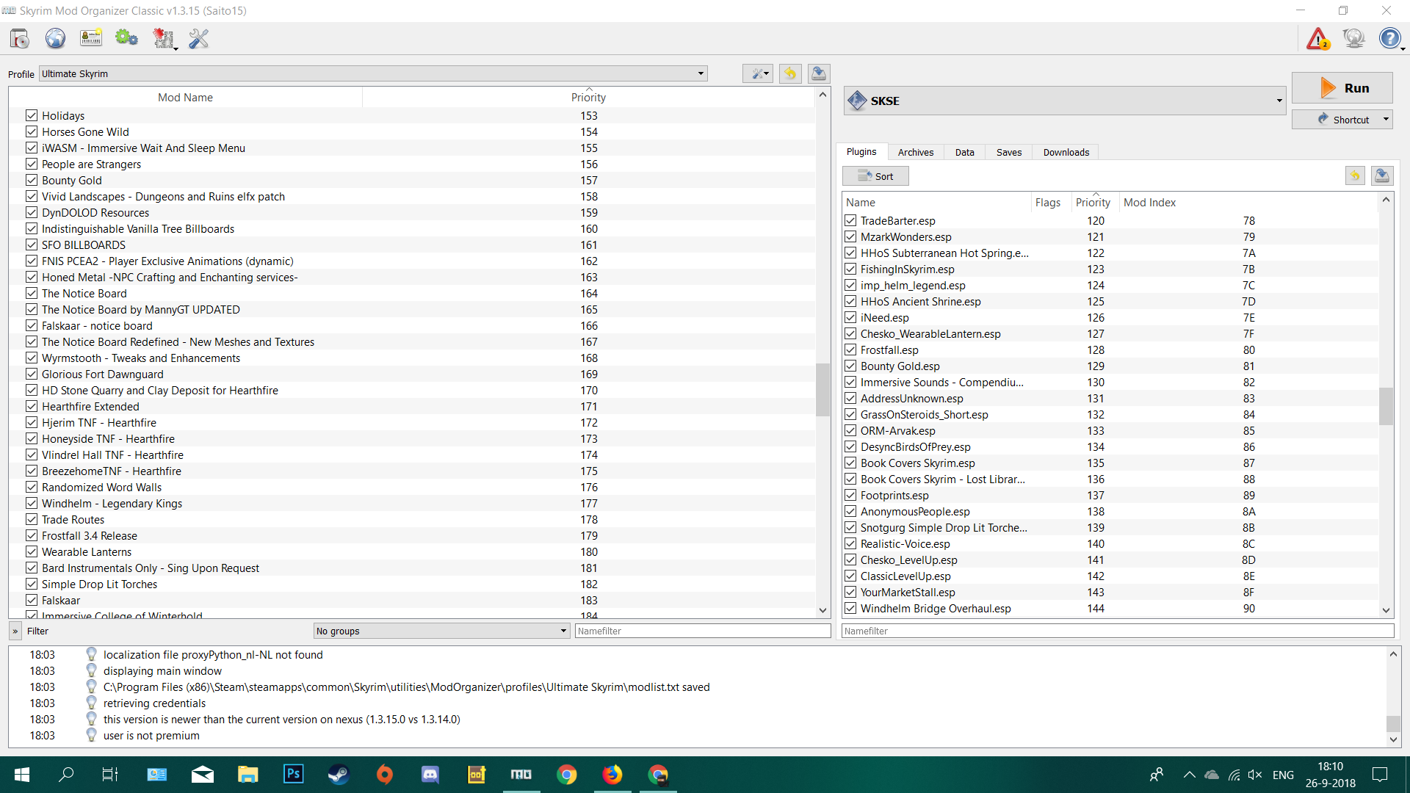Click restore mod list backup icon
The width and height of the screenshot is (1410, 793).
(790, 73)
